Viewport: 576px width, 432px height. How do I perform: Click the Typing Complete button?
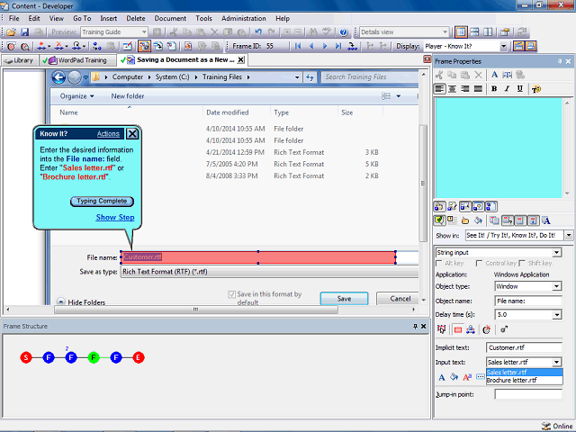tap(102, 202)
